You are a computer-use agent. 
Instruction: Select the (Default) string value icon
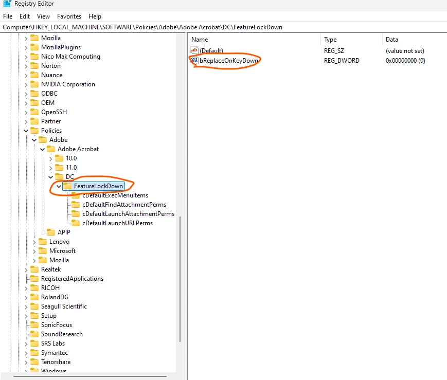194,50
